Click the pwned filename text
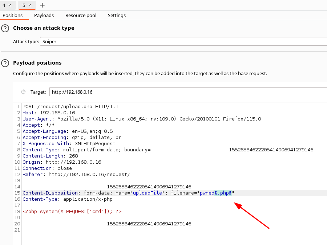This screenshot has width=327, height=245. tap(207, 193)
